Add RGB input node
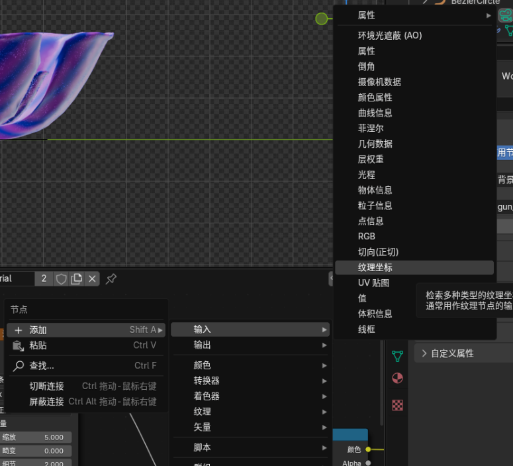 [x=414, y=236]
